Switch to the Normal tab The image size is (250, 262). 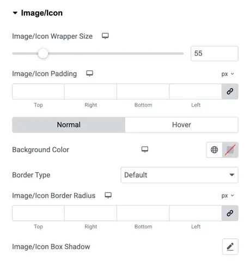click(69, 125)
